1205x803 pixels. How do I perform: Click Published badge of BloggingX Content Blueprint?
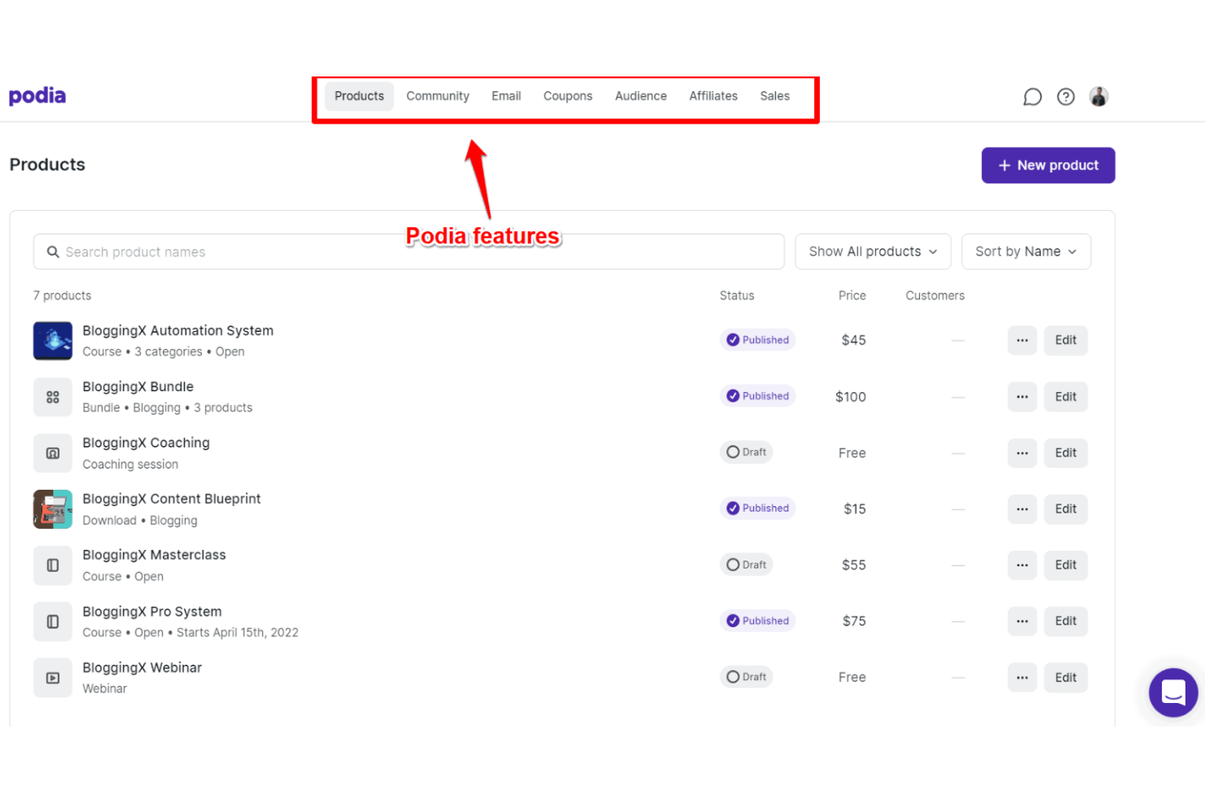[757, 508]
